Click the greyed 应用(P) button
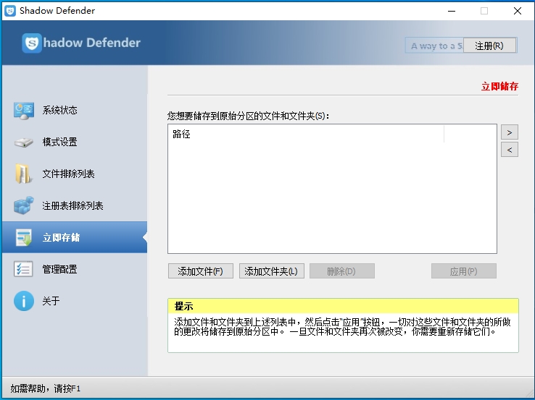The height and width of the screenshot is (400, 535). (464, 271)
